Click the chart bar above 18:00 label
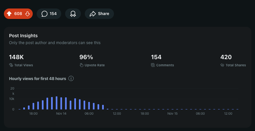This screenshot has height=131, width=255. pos(33,106)
